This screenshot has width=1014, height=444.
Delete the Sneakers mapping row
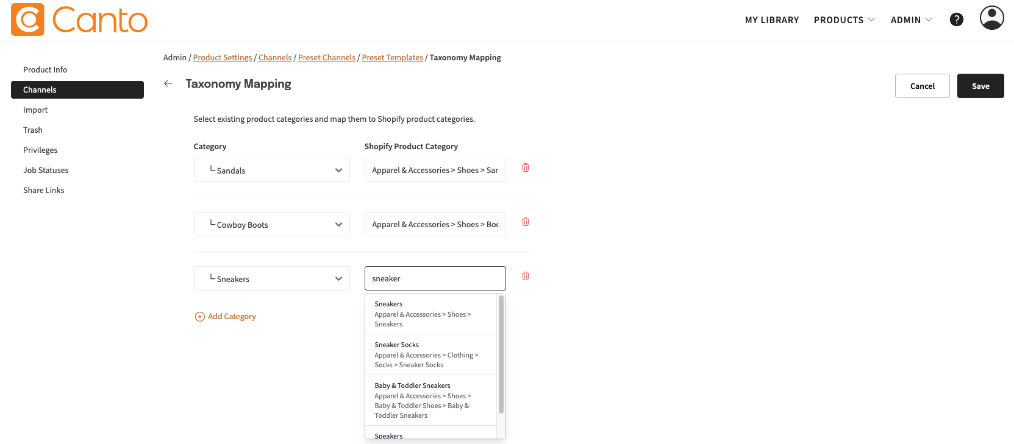pyautogui.click(x=526, y=276)
